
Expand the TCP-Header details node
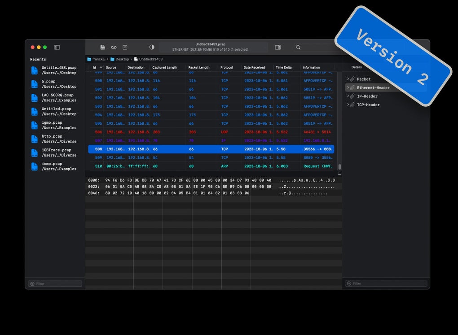(348, 104)
